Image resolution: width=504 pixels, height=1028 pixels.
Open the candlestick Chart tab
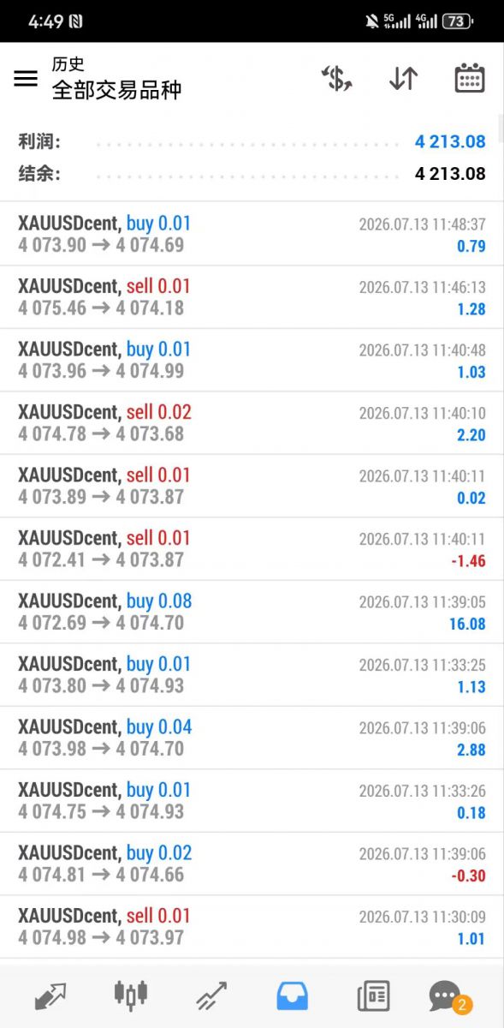tap(130, 995)
